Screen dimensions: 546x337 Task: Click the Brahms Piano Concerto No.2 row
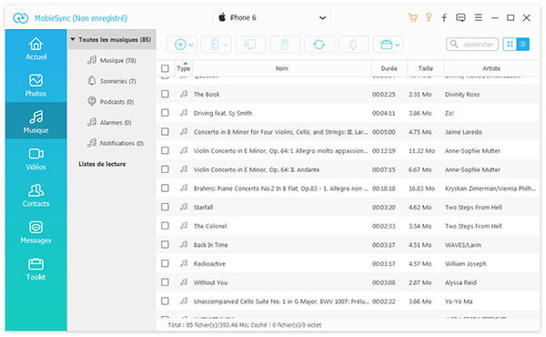coord(349,189)
